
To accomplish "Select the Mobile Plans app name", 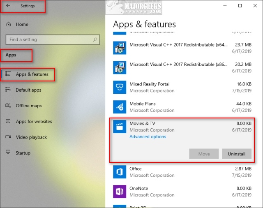I will click(x=143, y=104).
